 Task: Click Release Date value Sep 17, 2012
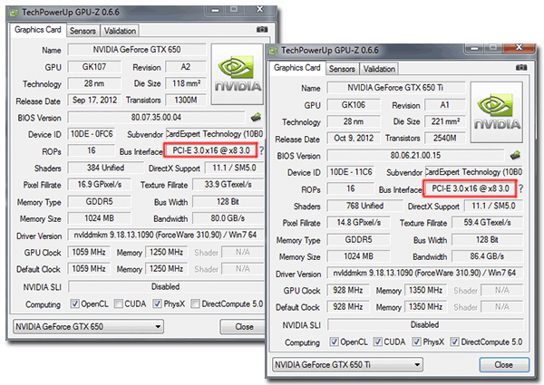[94, 101]
